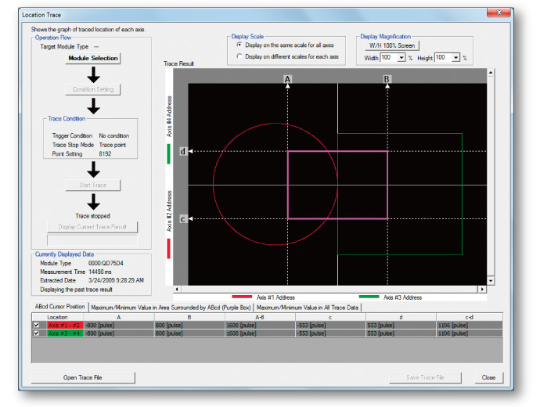Click the d cursor marker on graph
The image size is (540, 407).
(183, 151)
